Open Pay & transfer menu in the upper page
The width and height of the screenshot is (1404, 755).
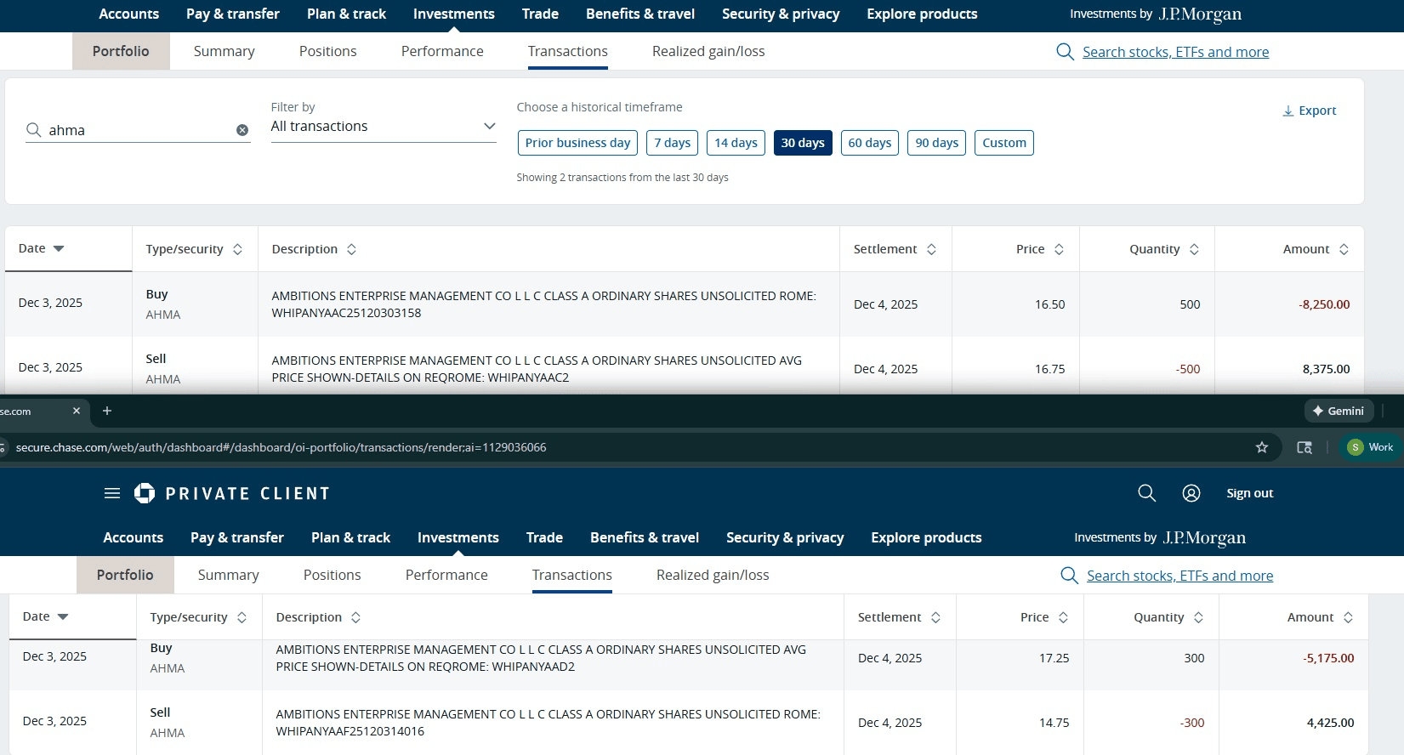pyautogui.click(x=233, y=14)
